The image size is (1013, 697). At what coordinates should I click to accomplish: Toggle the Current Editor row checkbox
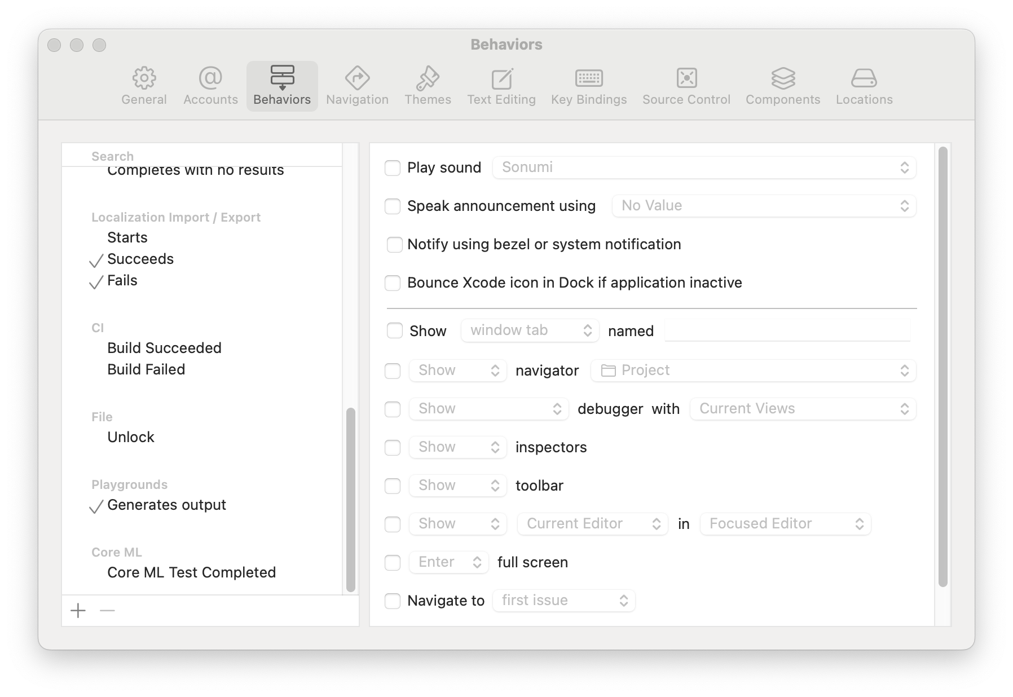(x=393, y=524)
